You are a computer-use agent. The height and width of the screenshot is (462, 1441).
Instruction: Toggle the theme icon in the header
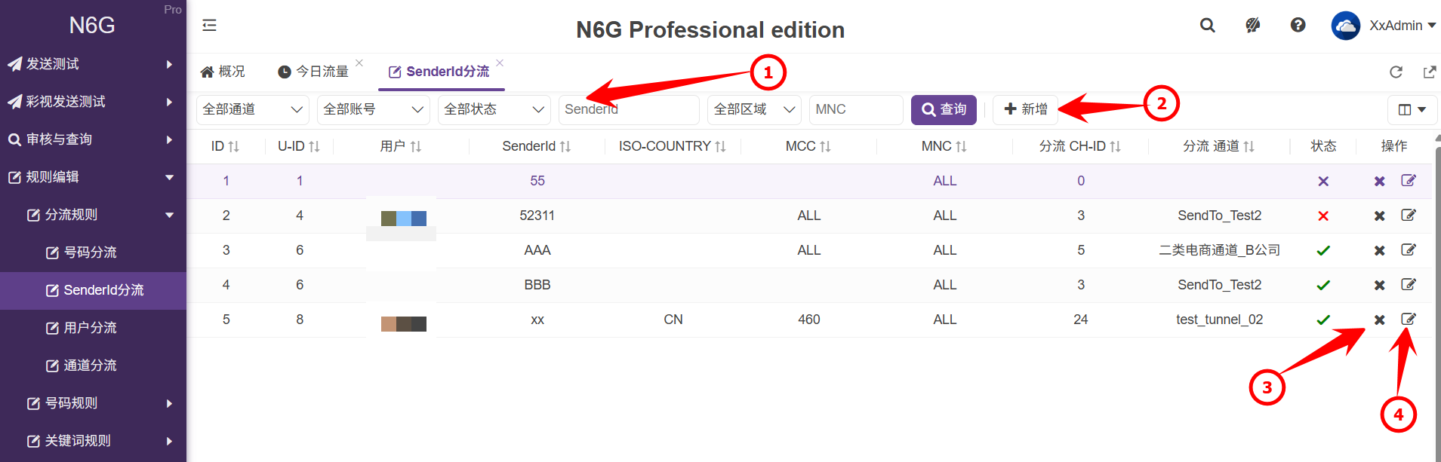click(1252, 26)
